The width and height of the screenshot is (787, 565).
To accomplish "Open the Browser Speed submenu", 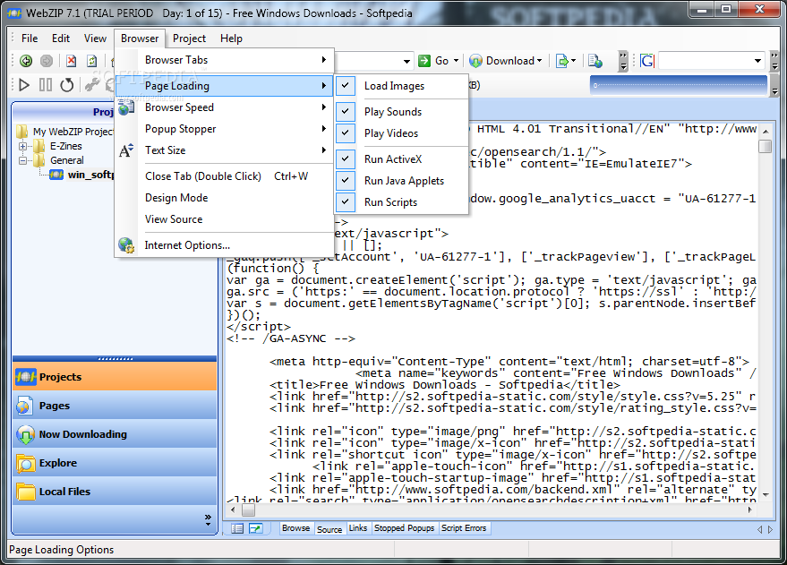I will (x=225, y=107).
